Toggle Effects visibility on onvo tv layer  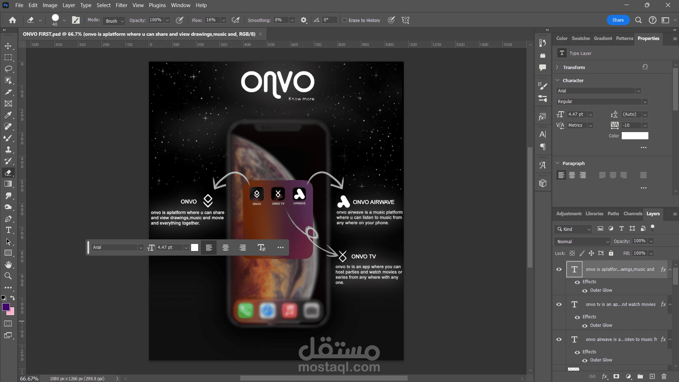tap(577, 317)
